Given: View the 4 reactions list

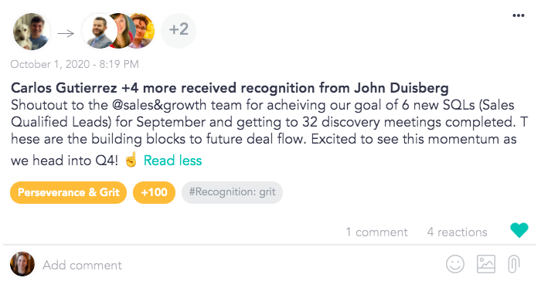Looking at the screenshot, I should click(458, 232).
